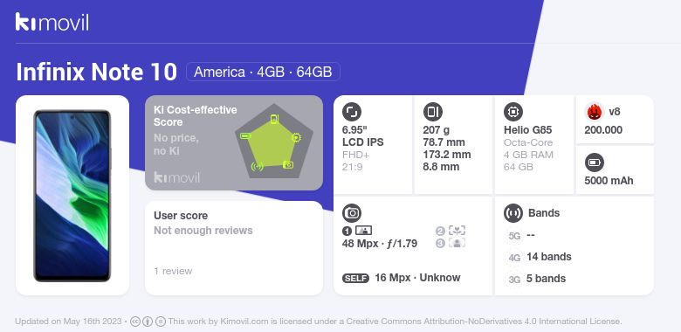Screen dimensions: 681x332
Task: Click the Infinix Note 10 phone image
Action: pyautogui.click(x=72, y=196)
